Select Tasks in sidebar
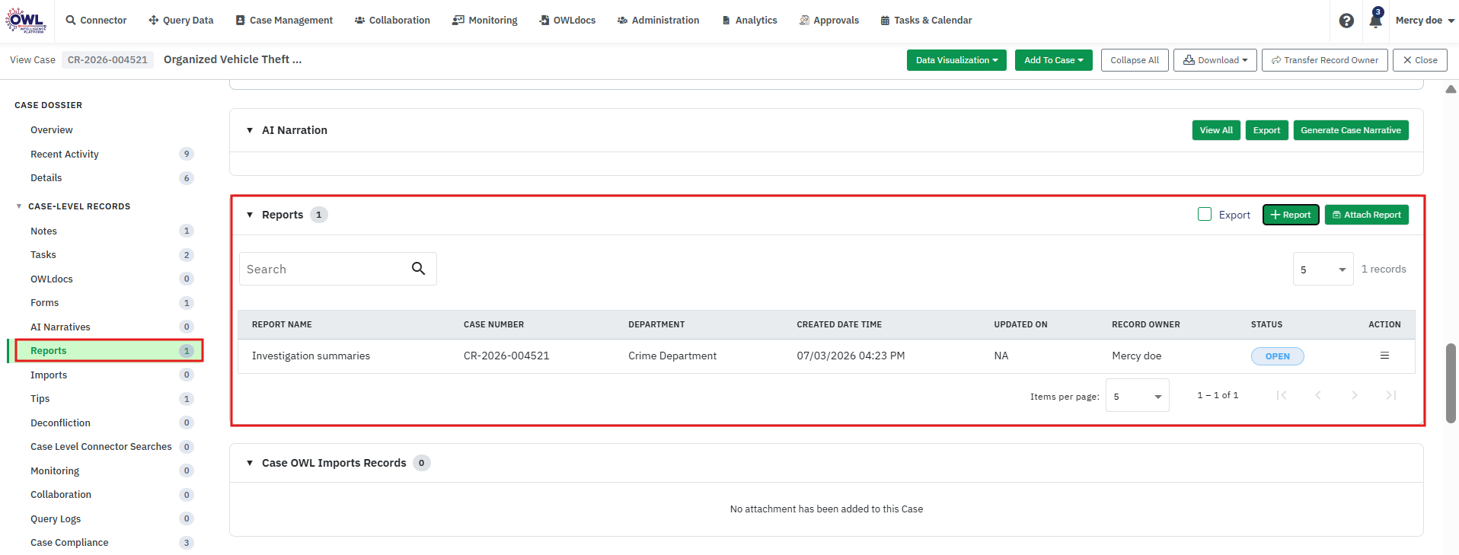Image resolution: width=1459 pixels, height=555 pixels. [43, 254]
